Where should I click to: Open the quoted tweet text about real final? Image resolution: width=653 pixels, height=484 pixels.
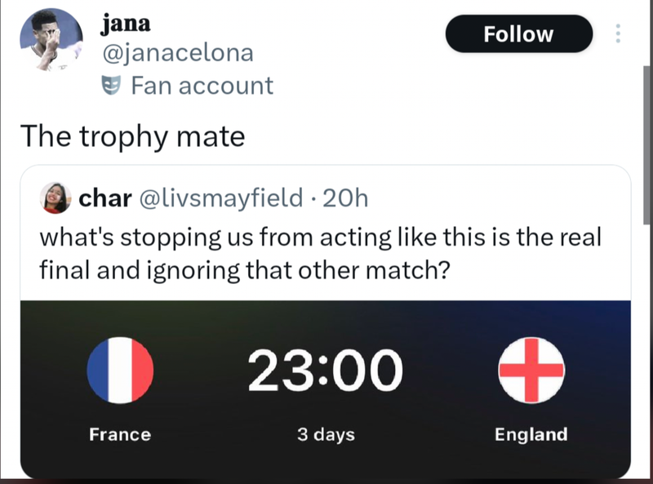pyautogui.click(x=320, y=254)
